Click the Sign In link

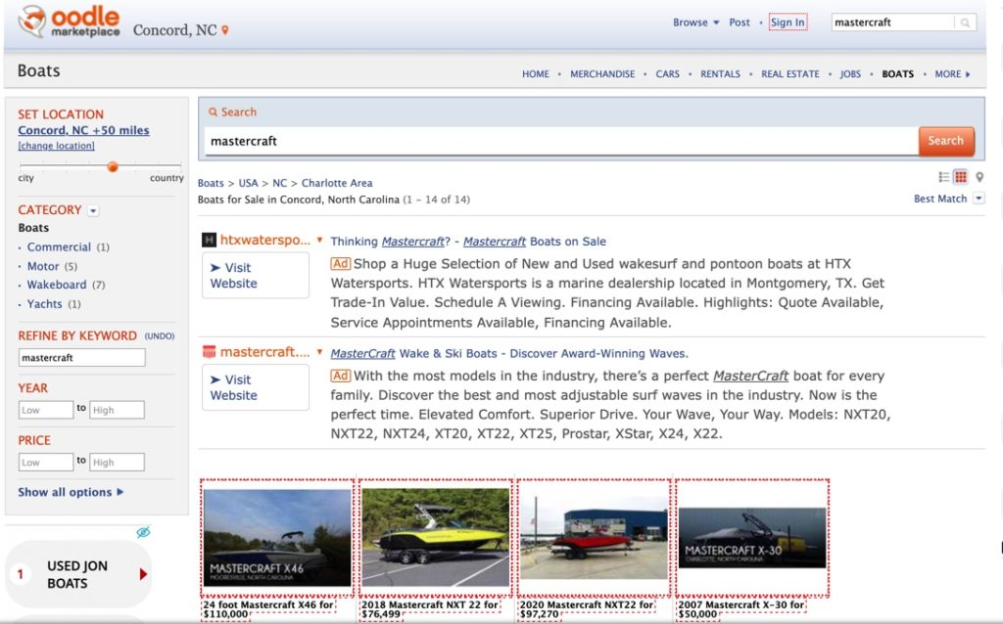(x=788, y=22)
